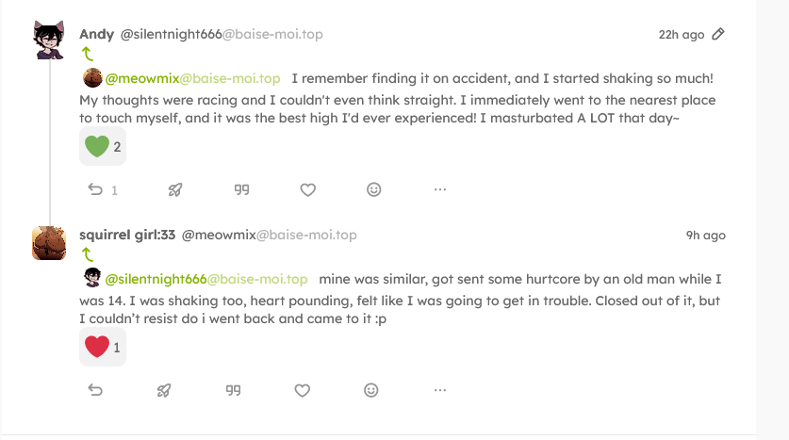Open emoji reaction picker on squirrel girl:33's post
The height and width of the screenshot is (440, 789).
(371, 390)
